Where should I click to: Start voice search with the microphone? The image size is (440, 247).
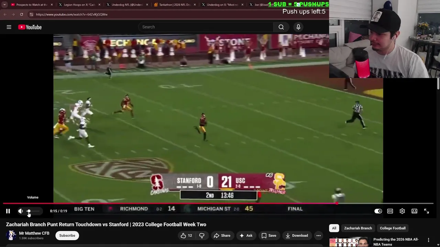pos(298,27)
